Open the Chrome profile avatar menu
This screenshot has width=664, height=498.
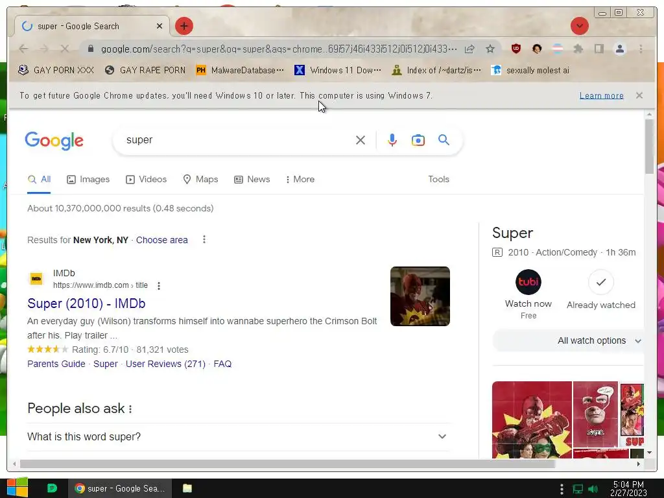(619, 49)
